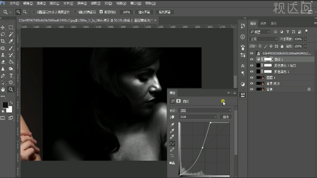Enable resize windows to fit checkbox
317x178 pixels.
click(x=34, y=12)
